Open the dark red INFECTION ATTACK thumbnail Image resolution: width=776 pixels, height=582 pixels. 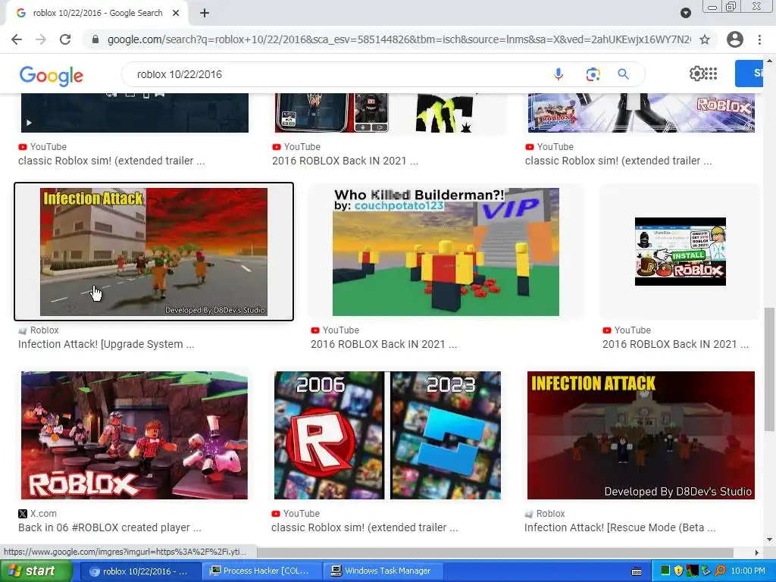tap(641, 435)
